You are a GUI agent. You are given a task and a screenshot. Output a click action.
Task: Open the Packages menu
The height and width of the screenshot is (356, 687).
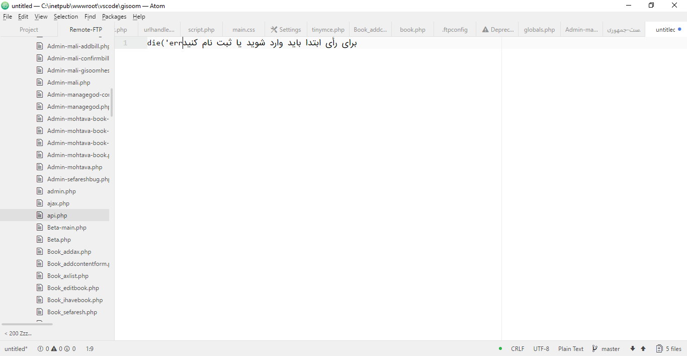[114, 17]
